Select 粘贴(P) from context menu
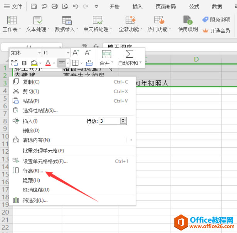 point(72,101)
